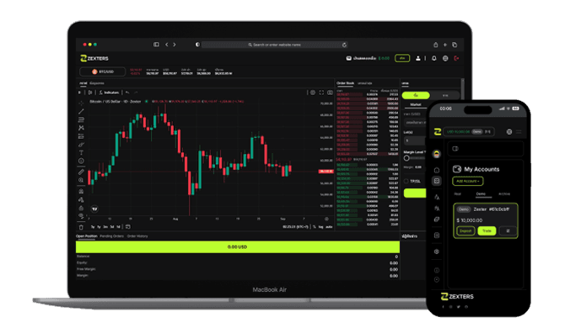Open the phone hamburger menu
581x328 pixels.
(x=519, y=132)
